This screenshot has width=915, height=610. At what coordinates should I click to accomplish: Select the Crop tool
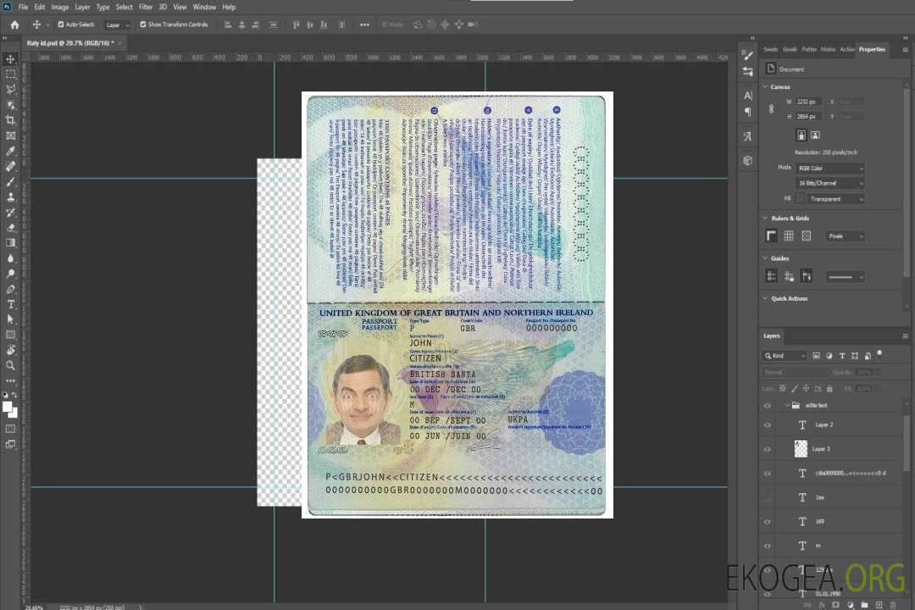click(x=10, y=120)
